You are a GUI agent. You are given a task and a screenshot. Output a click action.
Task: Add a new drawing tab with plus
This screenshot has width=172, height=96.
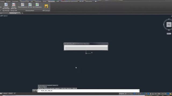[22, 13]
